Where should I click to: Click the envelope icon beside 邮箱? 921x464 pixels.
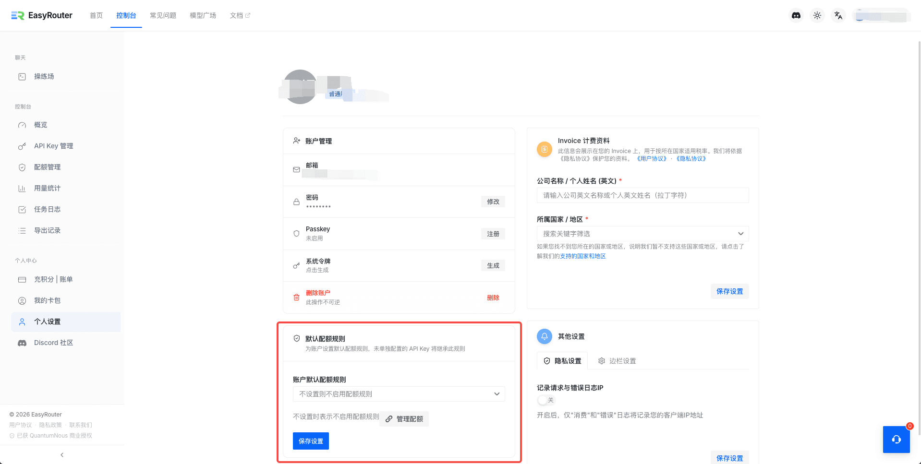[297, 170]
